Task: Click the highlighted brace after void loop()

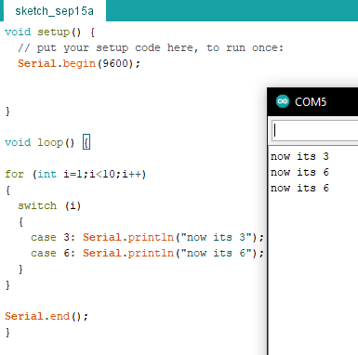Action: pyautogui.click(x=86, y=142)
